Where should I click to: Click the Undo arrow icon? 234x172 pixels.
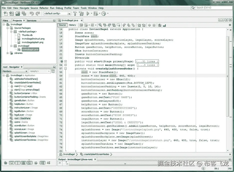click(x=32, y=14)
